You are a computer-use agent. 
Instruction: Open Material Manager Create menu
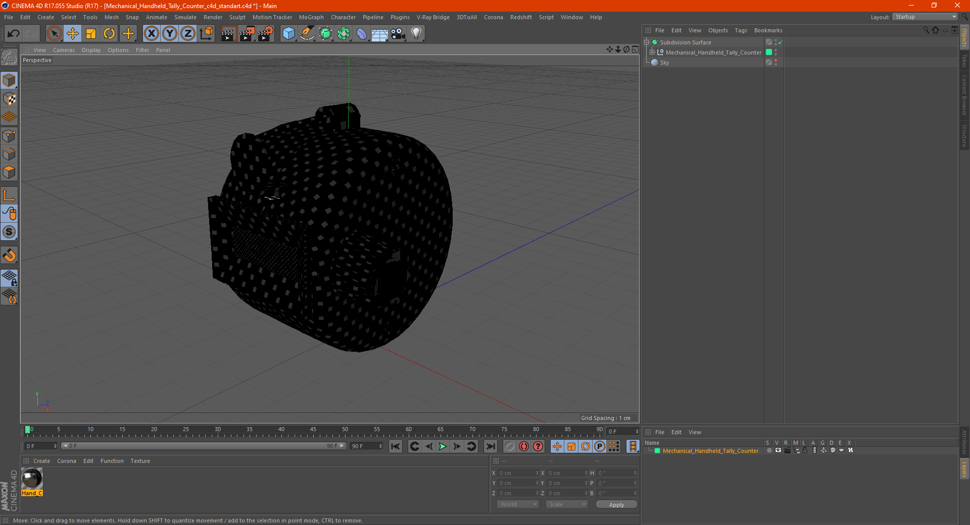point(41,461)
